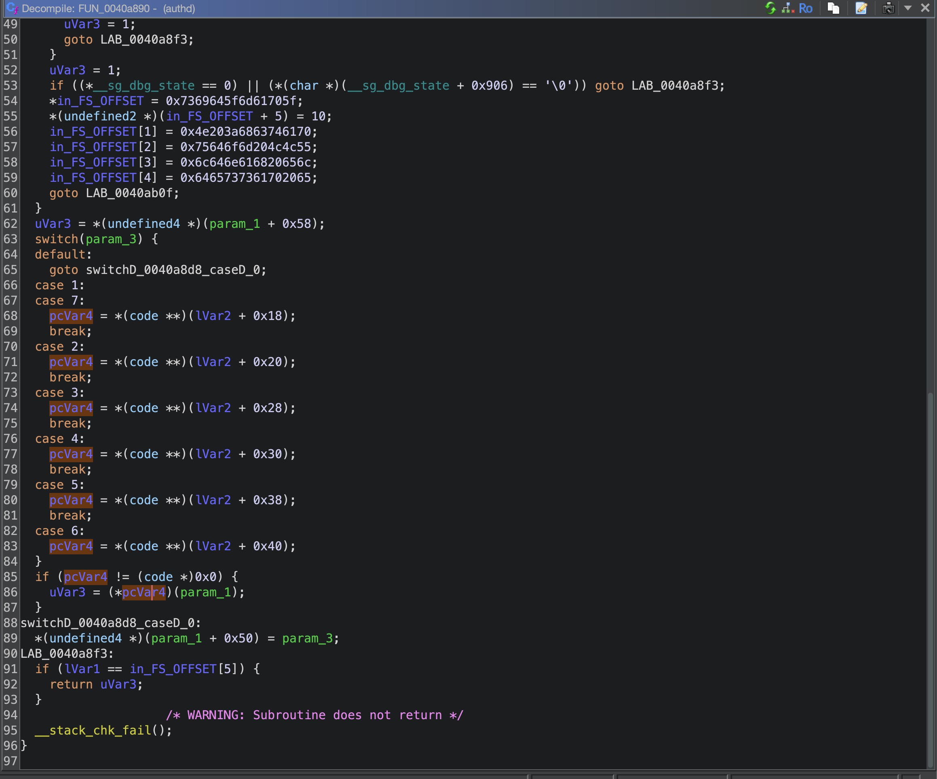Close the Decompile panel with X
This screenshot has width=937, height=779.
(925, 8)
